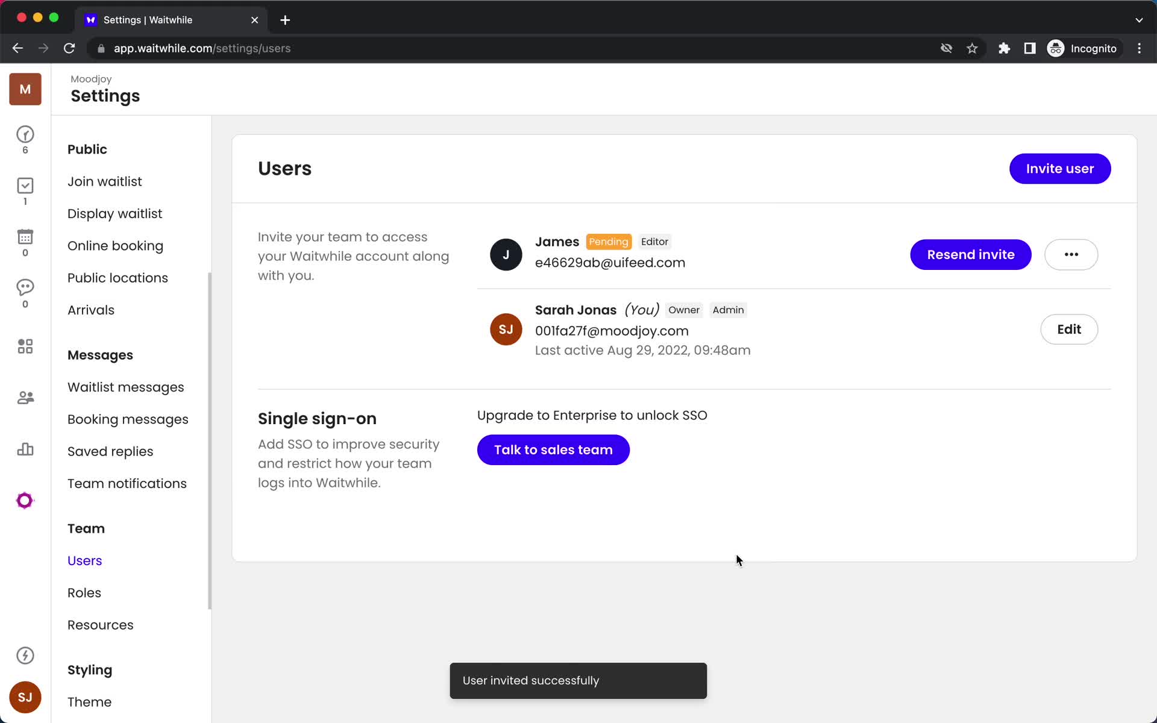Click Invite user button

coord(1061,168)
